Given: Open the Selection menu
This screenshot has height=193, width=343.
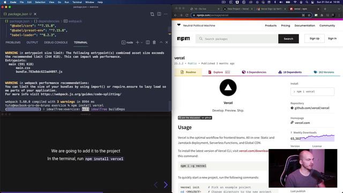Looking at the screenshot, I should [x=40, y=2].
